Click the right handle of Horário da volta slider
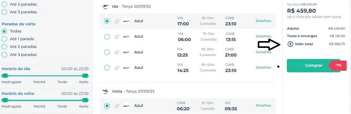The width and height of the screenshot is (351, 114). (85, 100)
